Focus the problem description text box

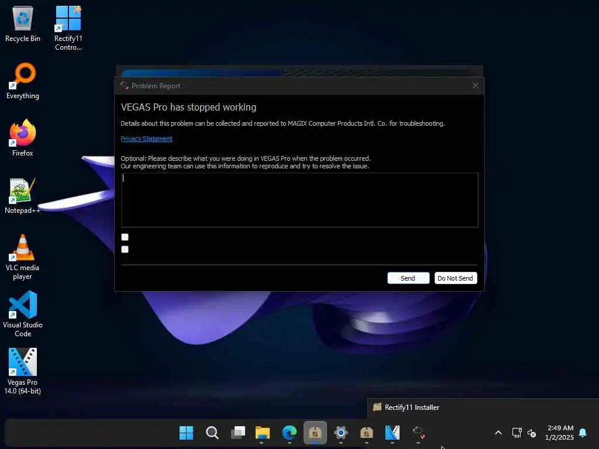coord(299,200)
